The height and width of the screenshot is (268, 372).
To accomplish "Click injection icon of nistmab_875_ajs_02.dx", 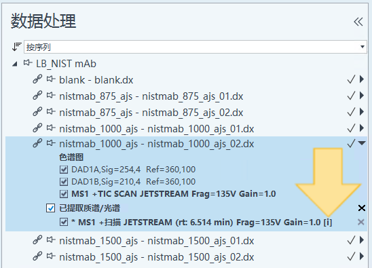I will coord(51,111).
